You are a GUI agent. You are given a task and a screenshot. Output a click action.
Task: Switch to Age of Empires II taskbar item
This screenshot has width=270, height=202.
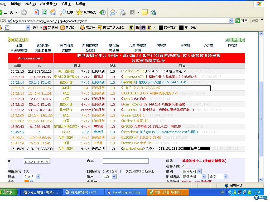pyautogui.click(x=126, y=192)
